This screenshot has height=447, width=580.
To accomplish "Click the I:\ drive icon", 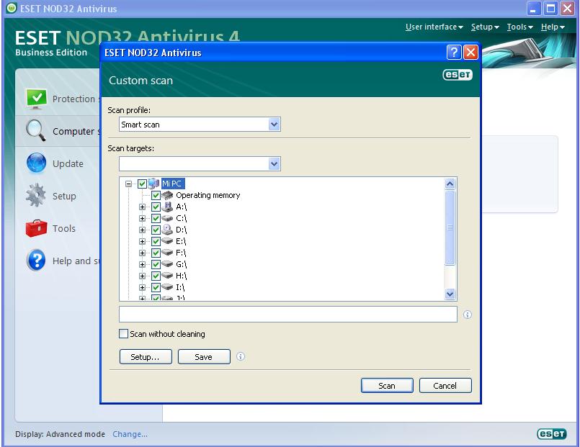I will point(167,286).
